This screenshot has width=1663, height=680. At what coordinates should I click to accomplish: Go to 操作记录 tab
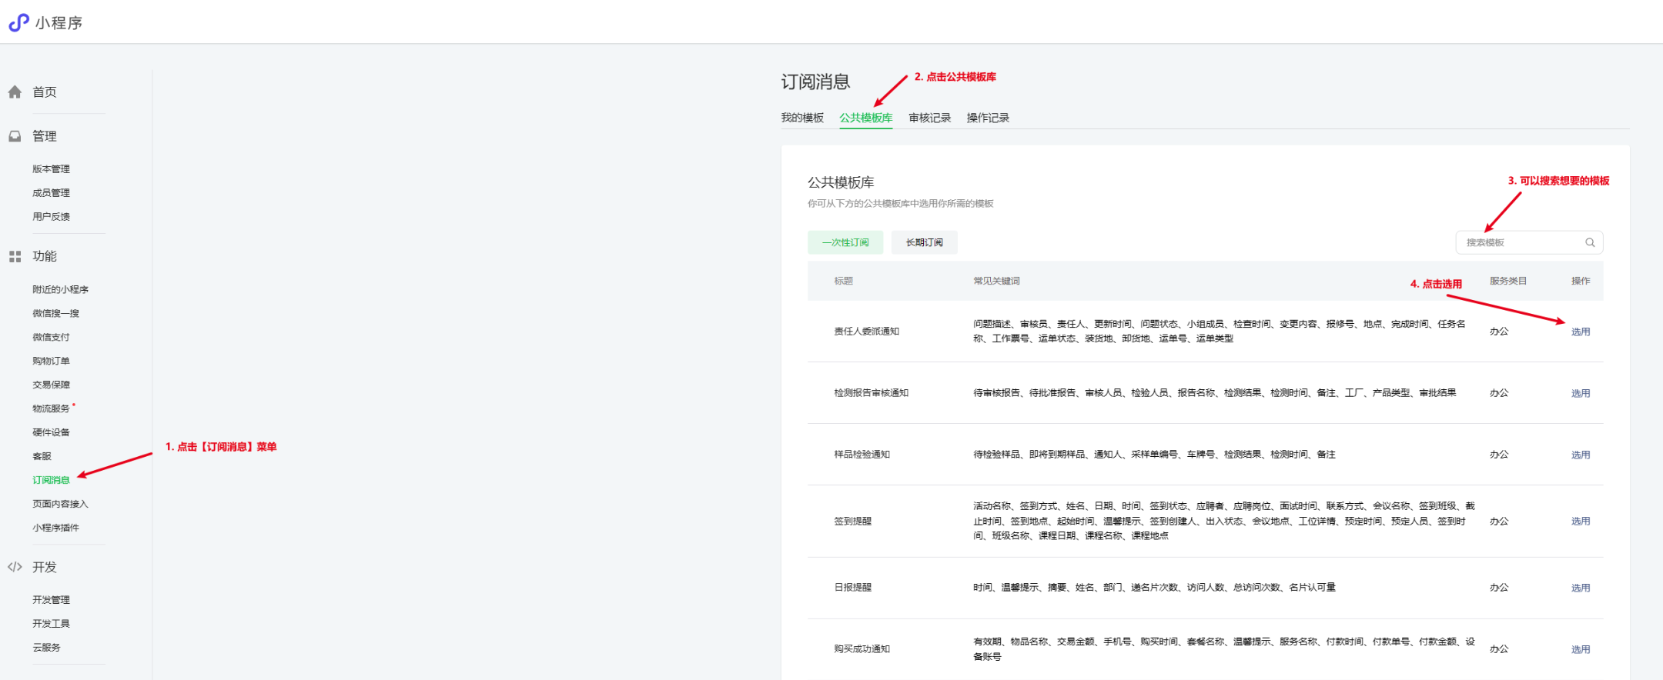click(988, 118)
